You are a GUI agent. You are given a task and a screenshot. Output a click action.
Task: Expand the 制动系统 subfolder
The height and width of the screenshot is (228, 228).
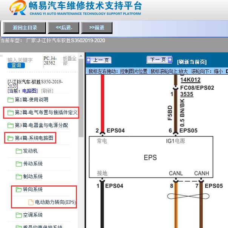click(x=33, y=176)
